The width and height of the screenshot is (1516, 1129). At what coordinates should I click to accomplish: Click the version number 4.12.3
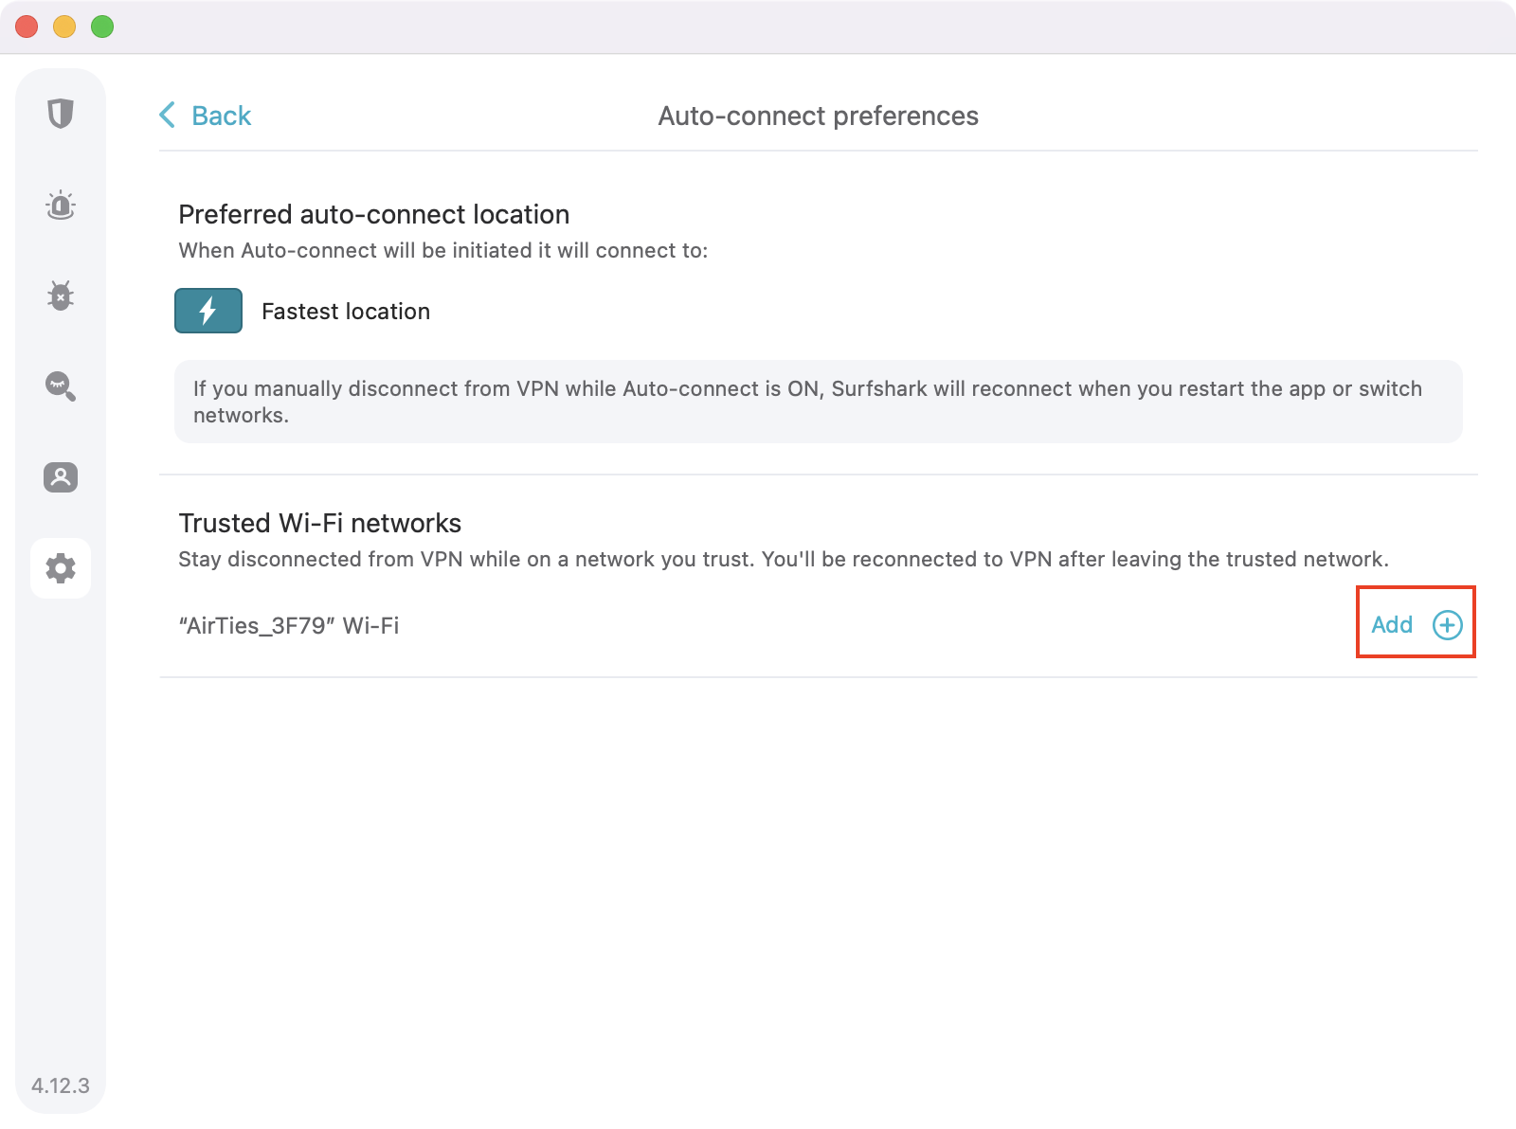tap(61, 1085)
